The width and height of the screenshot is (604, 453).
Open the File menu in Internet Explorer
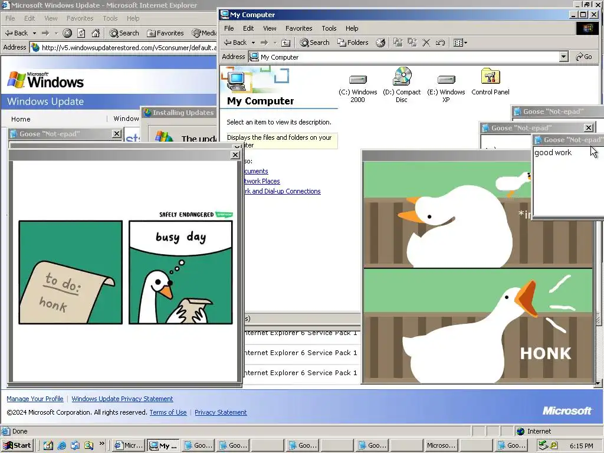click(10, 18)
